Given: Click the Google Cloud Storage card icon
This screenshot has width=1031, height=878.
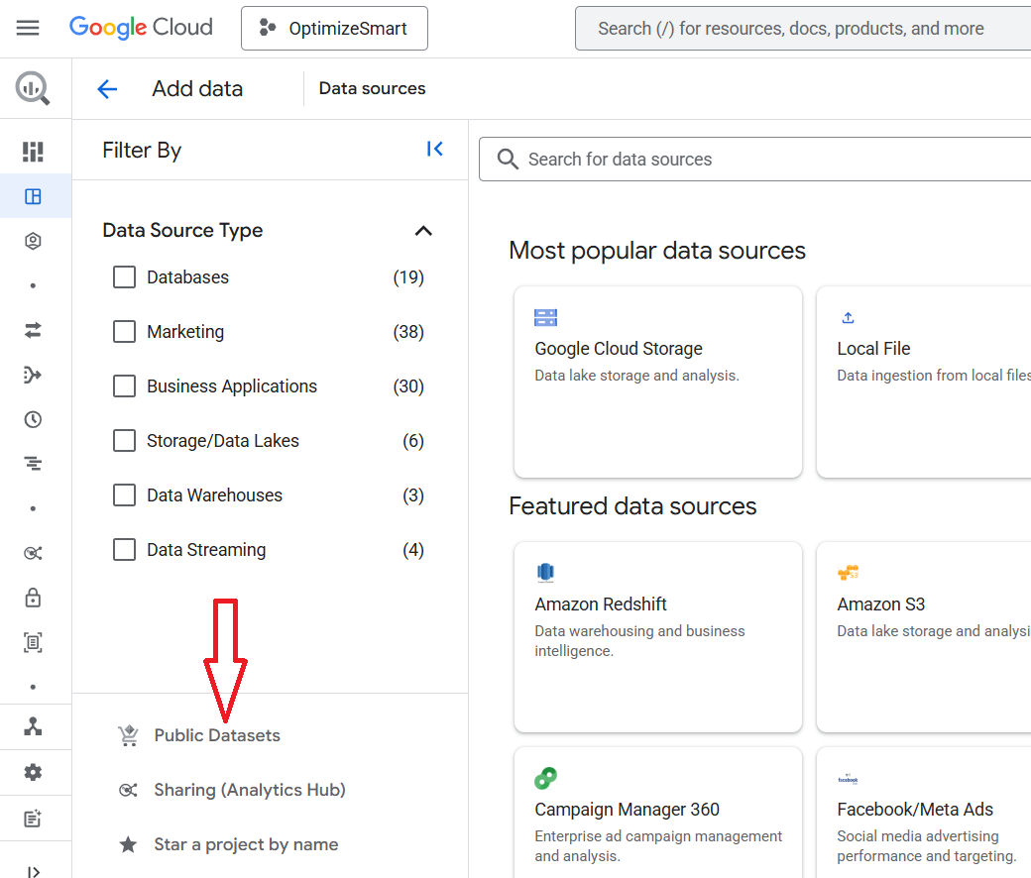Looking at the screenshot, I should pos(546,318).
